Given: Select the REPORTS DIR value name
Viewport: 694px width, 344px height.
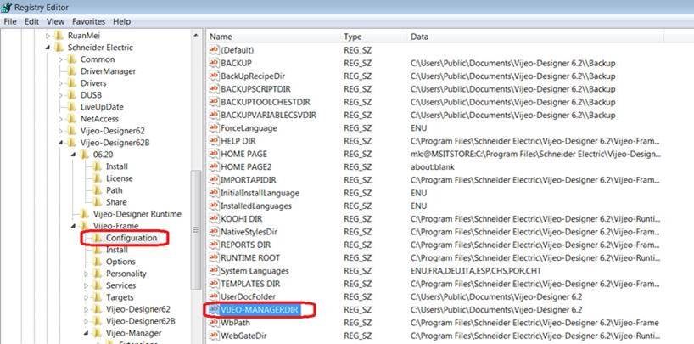Looking at the screenshot, I should [x=246, y=245].
